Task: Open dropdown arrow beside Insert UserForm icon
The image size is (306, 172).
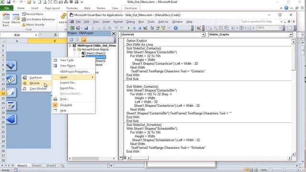Action: 82,28
